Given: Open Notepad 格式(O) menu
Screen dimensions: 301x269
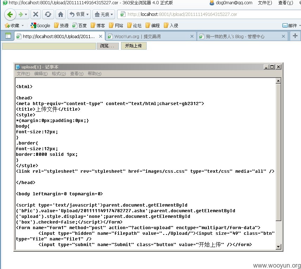Looking at the screenshot, I should pyautogui.click(x=59, y=73).
